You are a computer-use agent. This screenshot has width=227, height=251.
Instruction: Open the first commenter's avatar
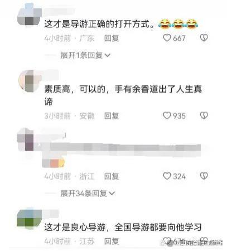coord(30,16)
